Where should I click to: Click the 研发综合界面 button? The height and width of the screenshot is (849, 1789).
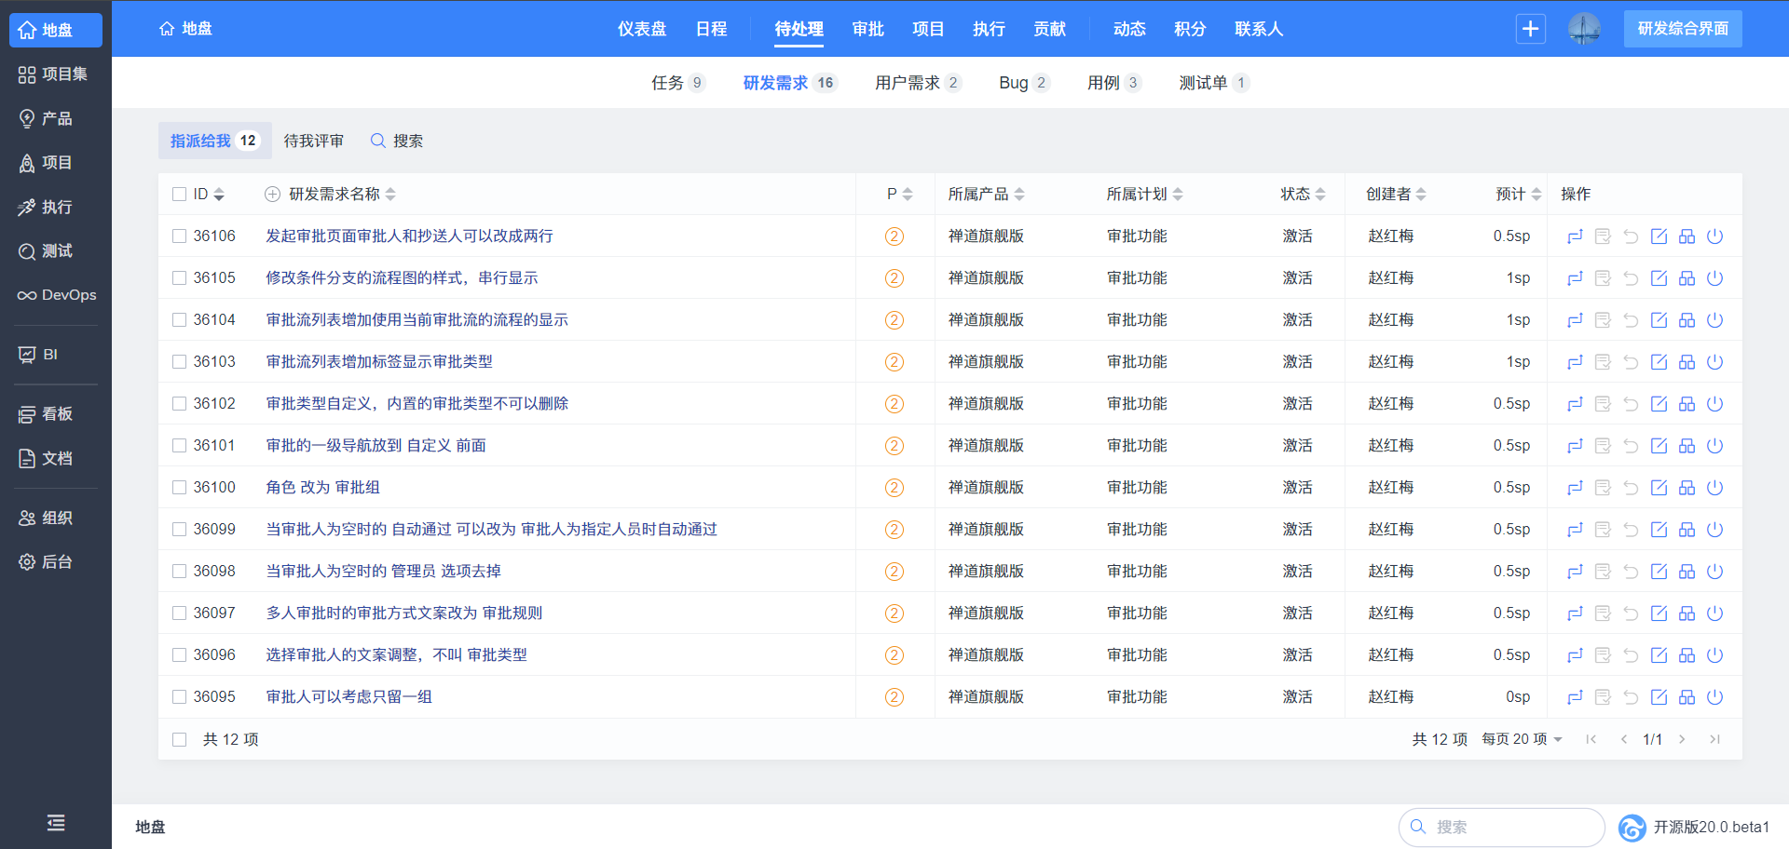point(1682,29)
